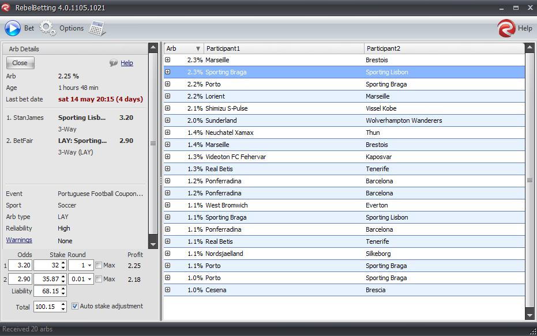The image size is (537, 336).
Task: Click the RebelBetting title bar logo
Action: (6, 7)
